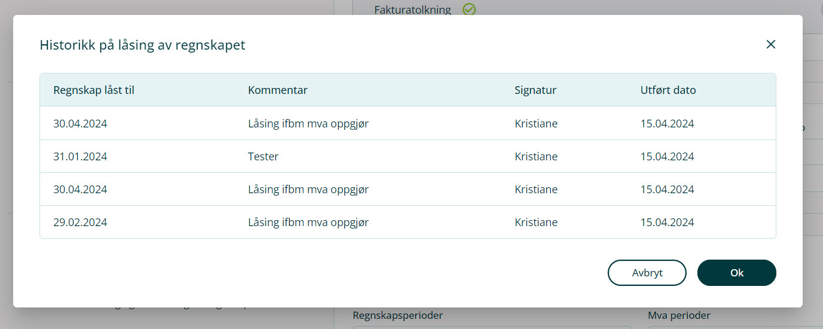Click the Fakturatolkning label text
This screenshot has width=823, height=329.
pyautogui.click(x=412, y=10)
